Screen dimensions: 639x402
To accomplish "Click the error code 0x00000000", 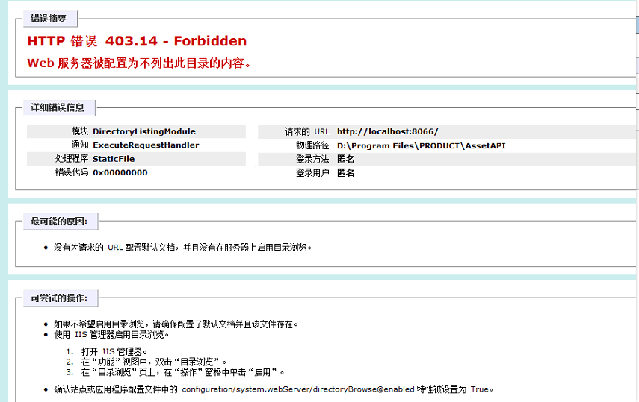I will [x=120, y=172].
